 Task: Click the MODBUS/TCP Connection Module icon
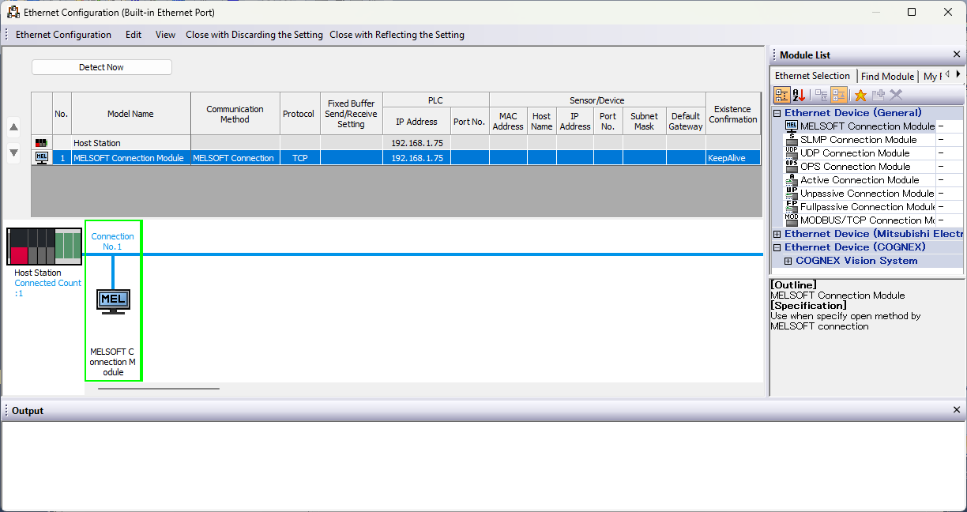[791, 220]
